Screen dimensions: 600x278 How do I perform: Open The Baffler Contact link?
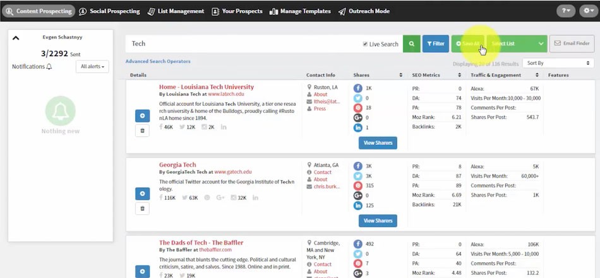[323, 264]
